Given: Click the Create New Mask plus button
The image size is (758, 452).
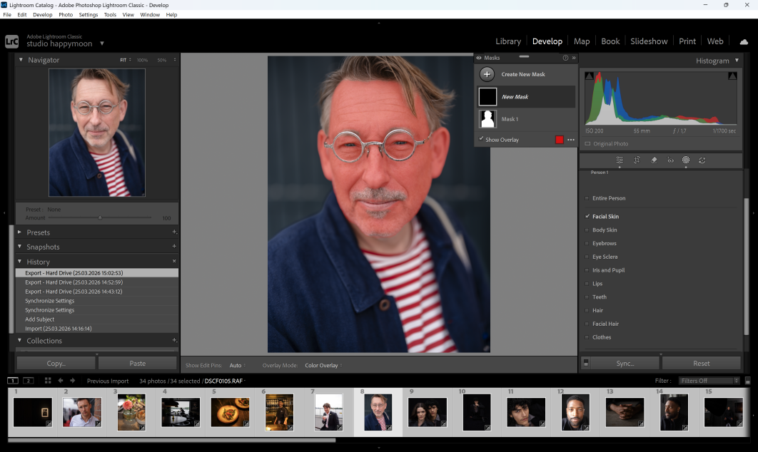Looking at the screenshot, I should [x=487, y=74].
